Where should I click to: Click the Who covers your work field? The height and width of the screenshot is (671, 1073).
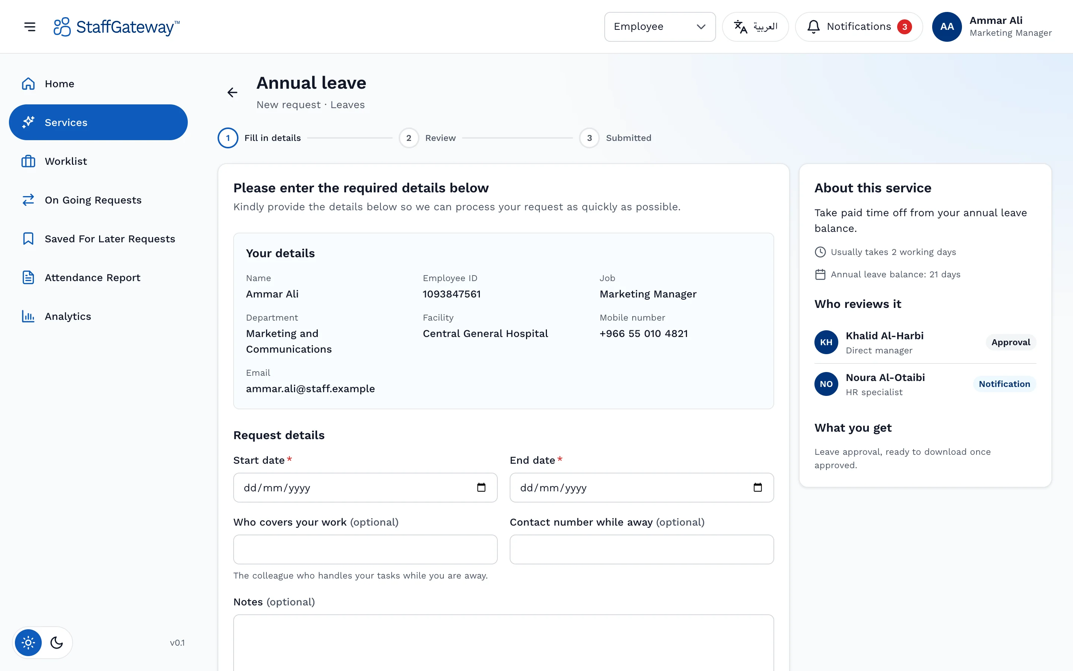tap(365, 549)
